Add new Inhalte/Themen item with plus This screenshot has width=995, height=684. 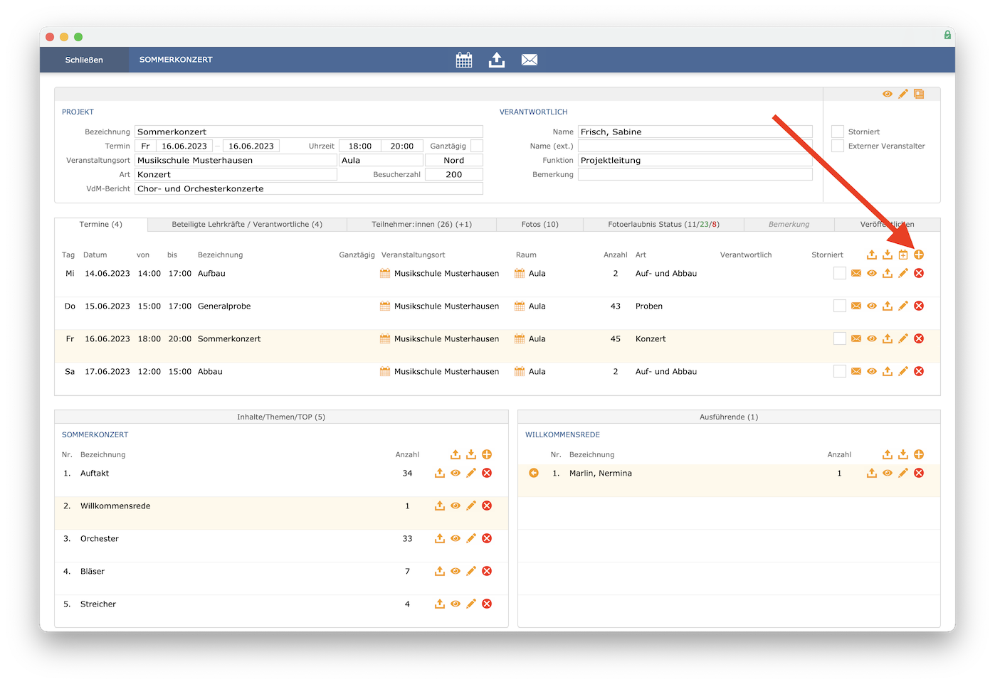pyautogui.click(x=487, y=454)
